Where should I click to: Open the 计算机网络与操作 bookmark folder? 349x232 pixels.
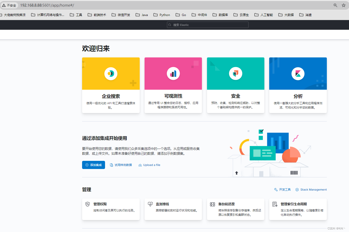[x=48, y=15]
